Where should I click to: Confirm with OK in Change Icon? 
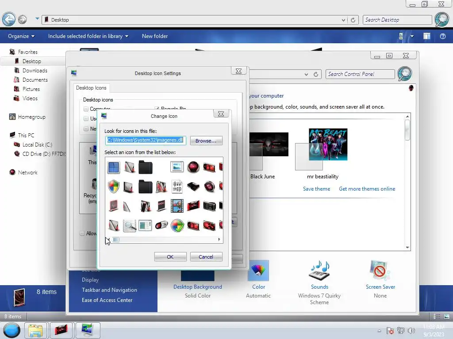click(x=170, y=256)
